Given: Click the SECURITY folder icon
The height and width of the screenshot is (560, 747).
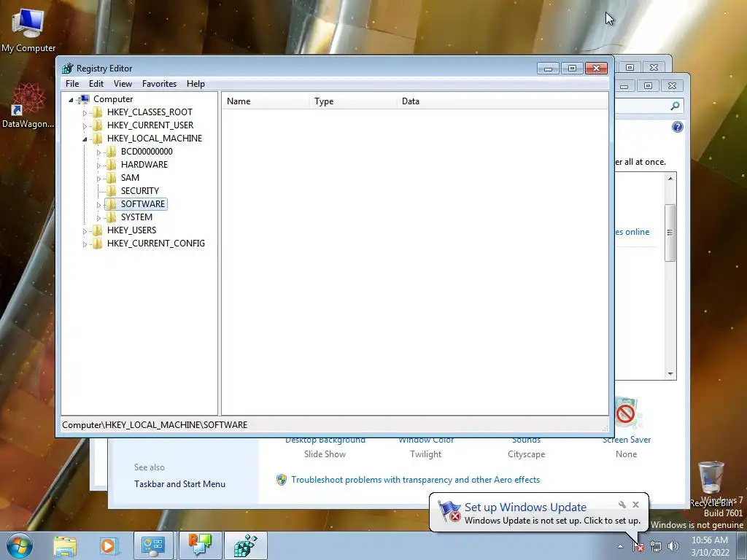Looking at the screenshot, I should click(x=111, y=190).
